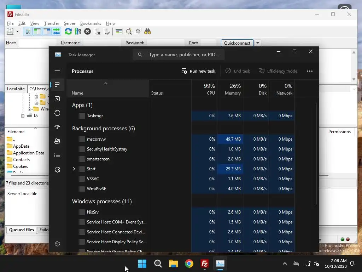Open Startup apps icon in sidebar
Screen dimensions: 362x272
(57, 127)
